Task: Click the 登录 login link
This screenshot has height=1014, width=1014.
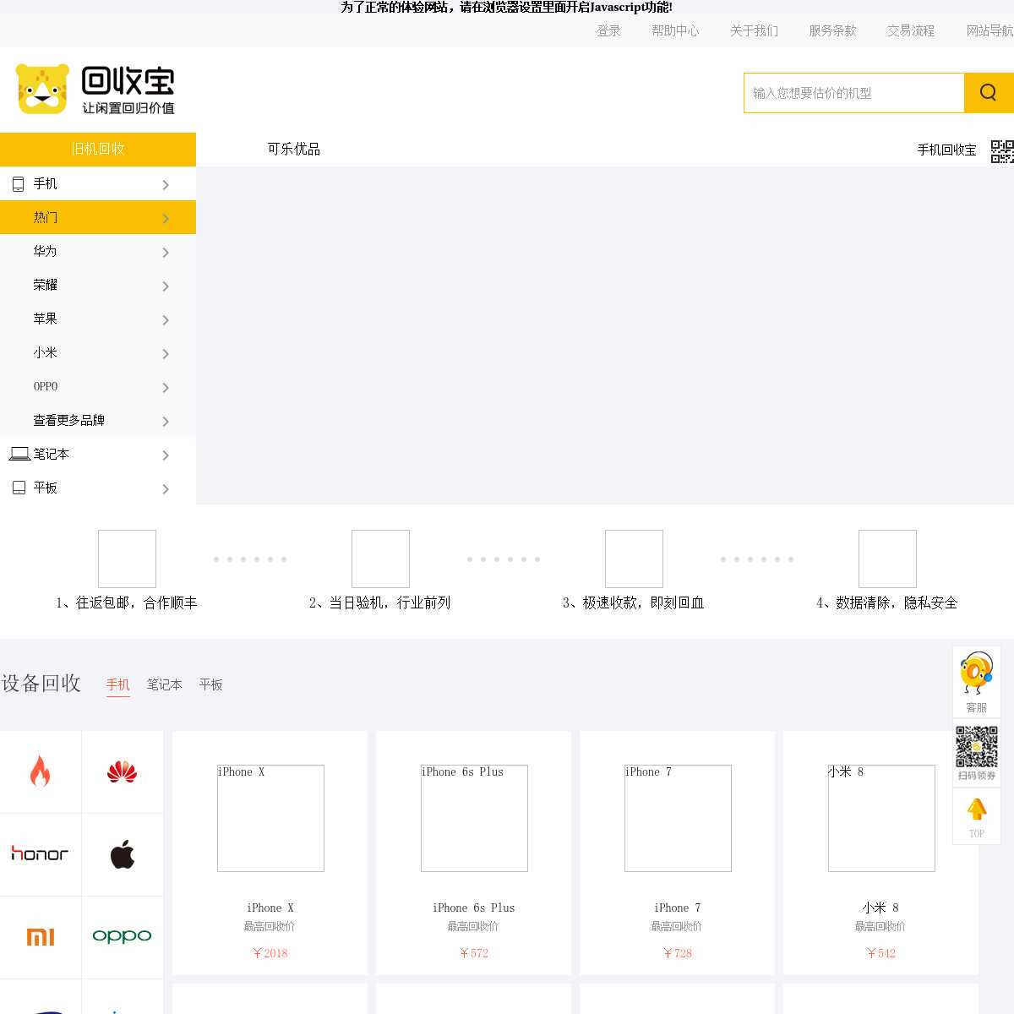Action: [x=608, y=30]
